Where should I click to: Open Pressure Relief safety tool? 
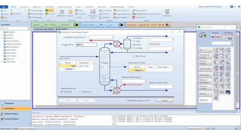click(140, 10)
